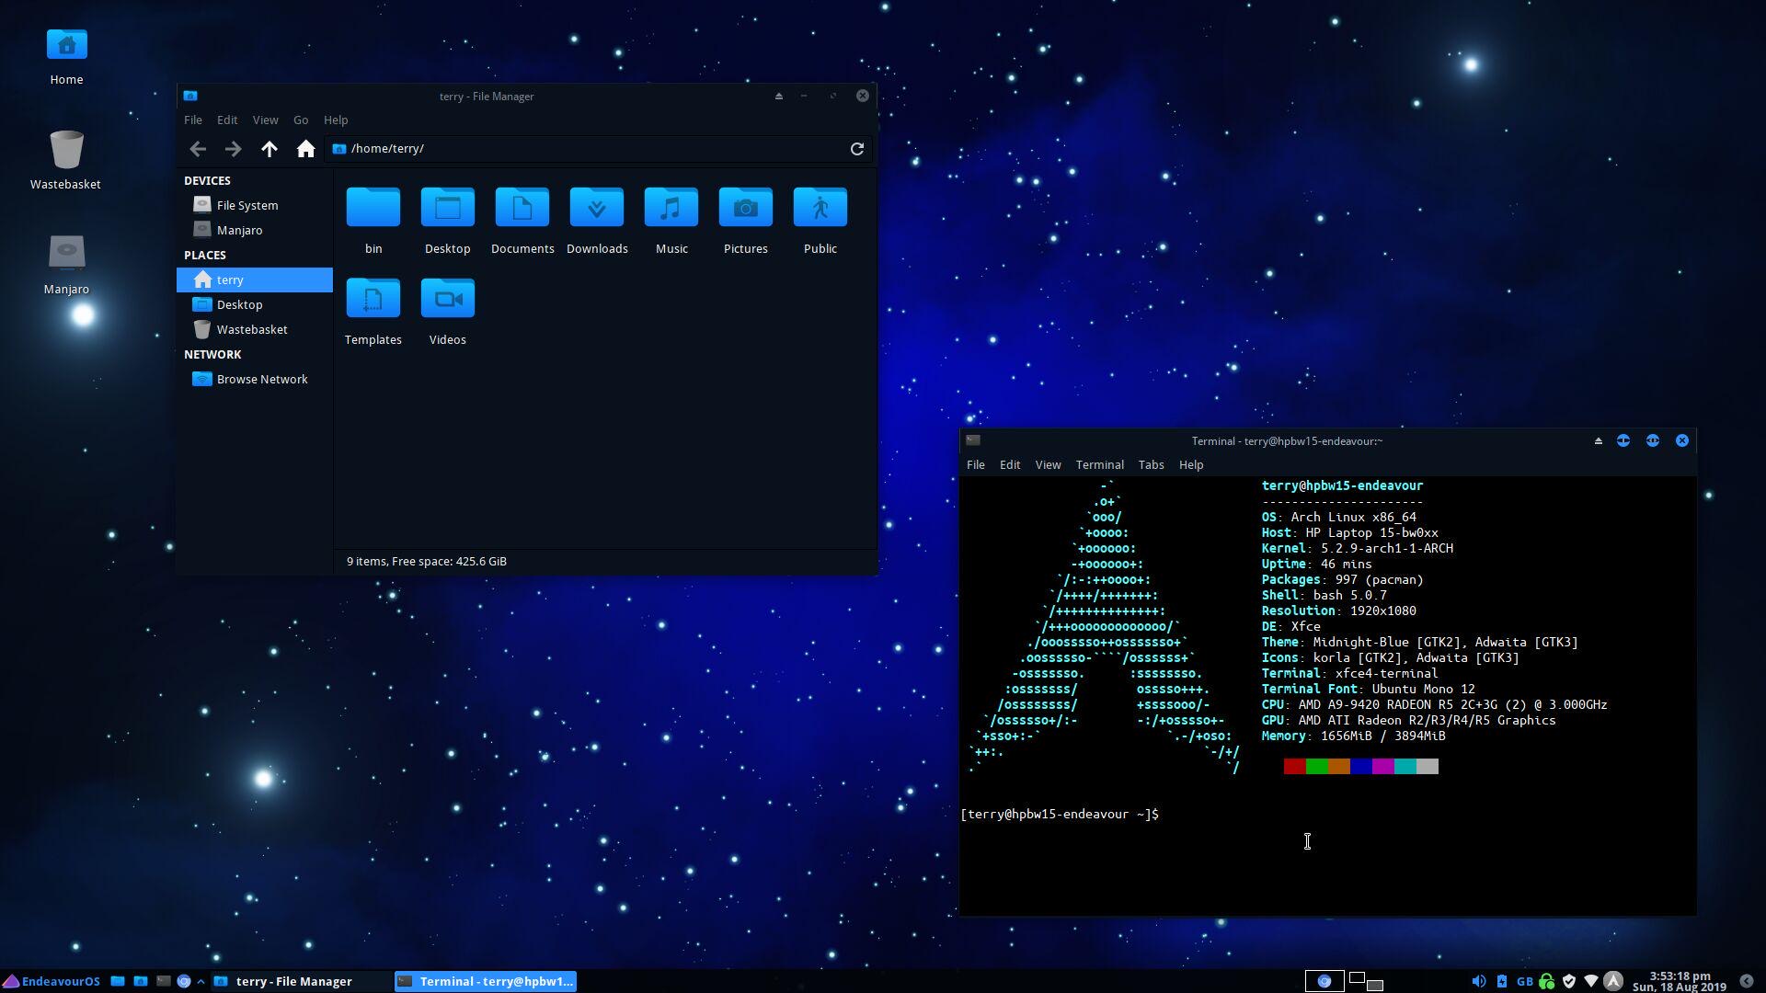Click the Wi-Fi network tray icon
Image resolution: width=1766 pixels, height=993 pixels.
1590,981
